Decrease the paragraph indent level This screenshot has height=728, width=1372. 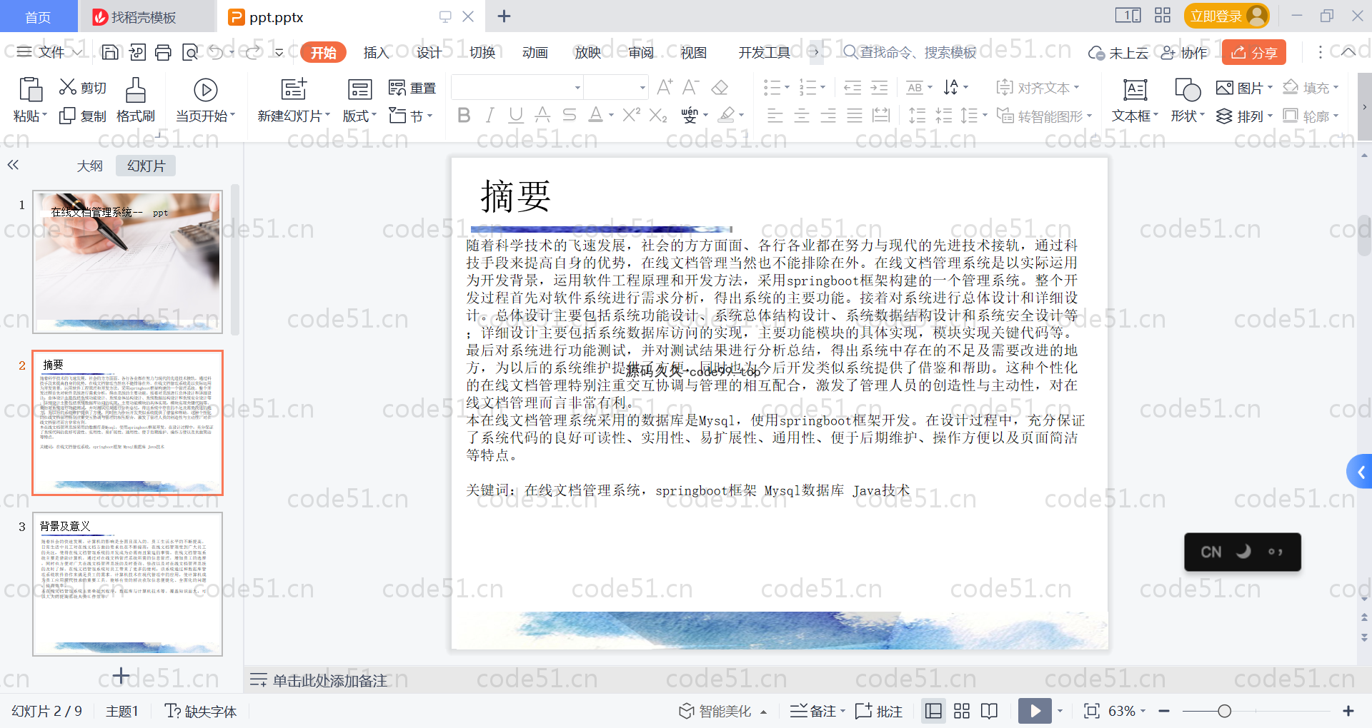click(x=852, y=88)
